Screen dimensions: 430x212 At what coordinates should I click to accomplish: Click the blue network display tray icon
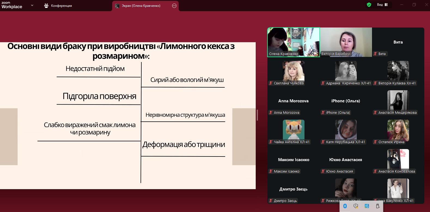[x=367, y=206]
